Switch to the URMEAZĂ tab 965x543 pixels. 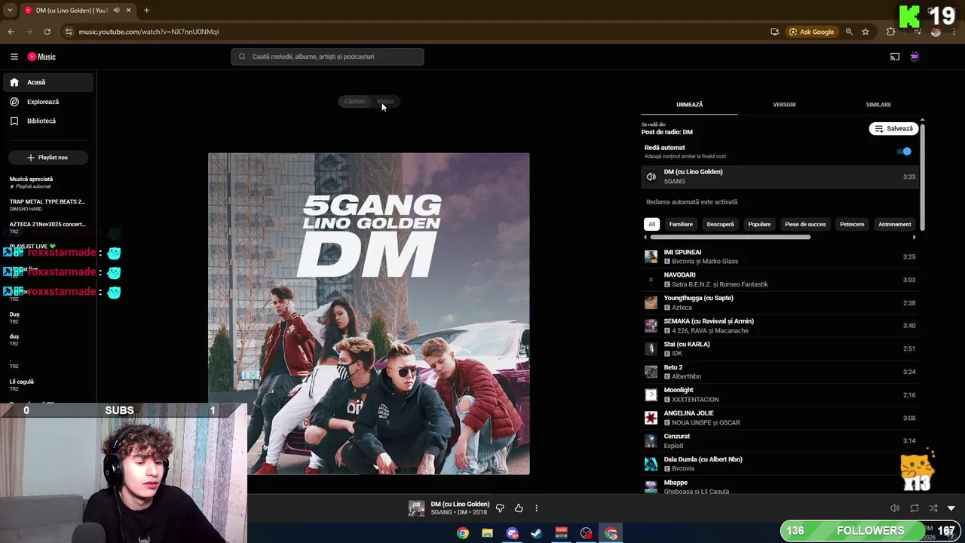(689, 105)
